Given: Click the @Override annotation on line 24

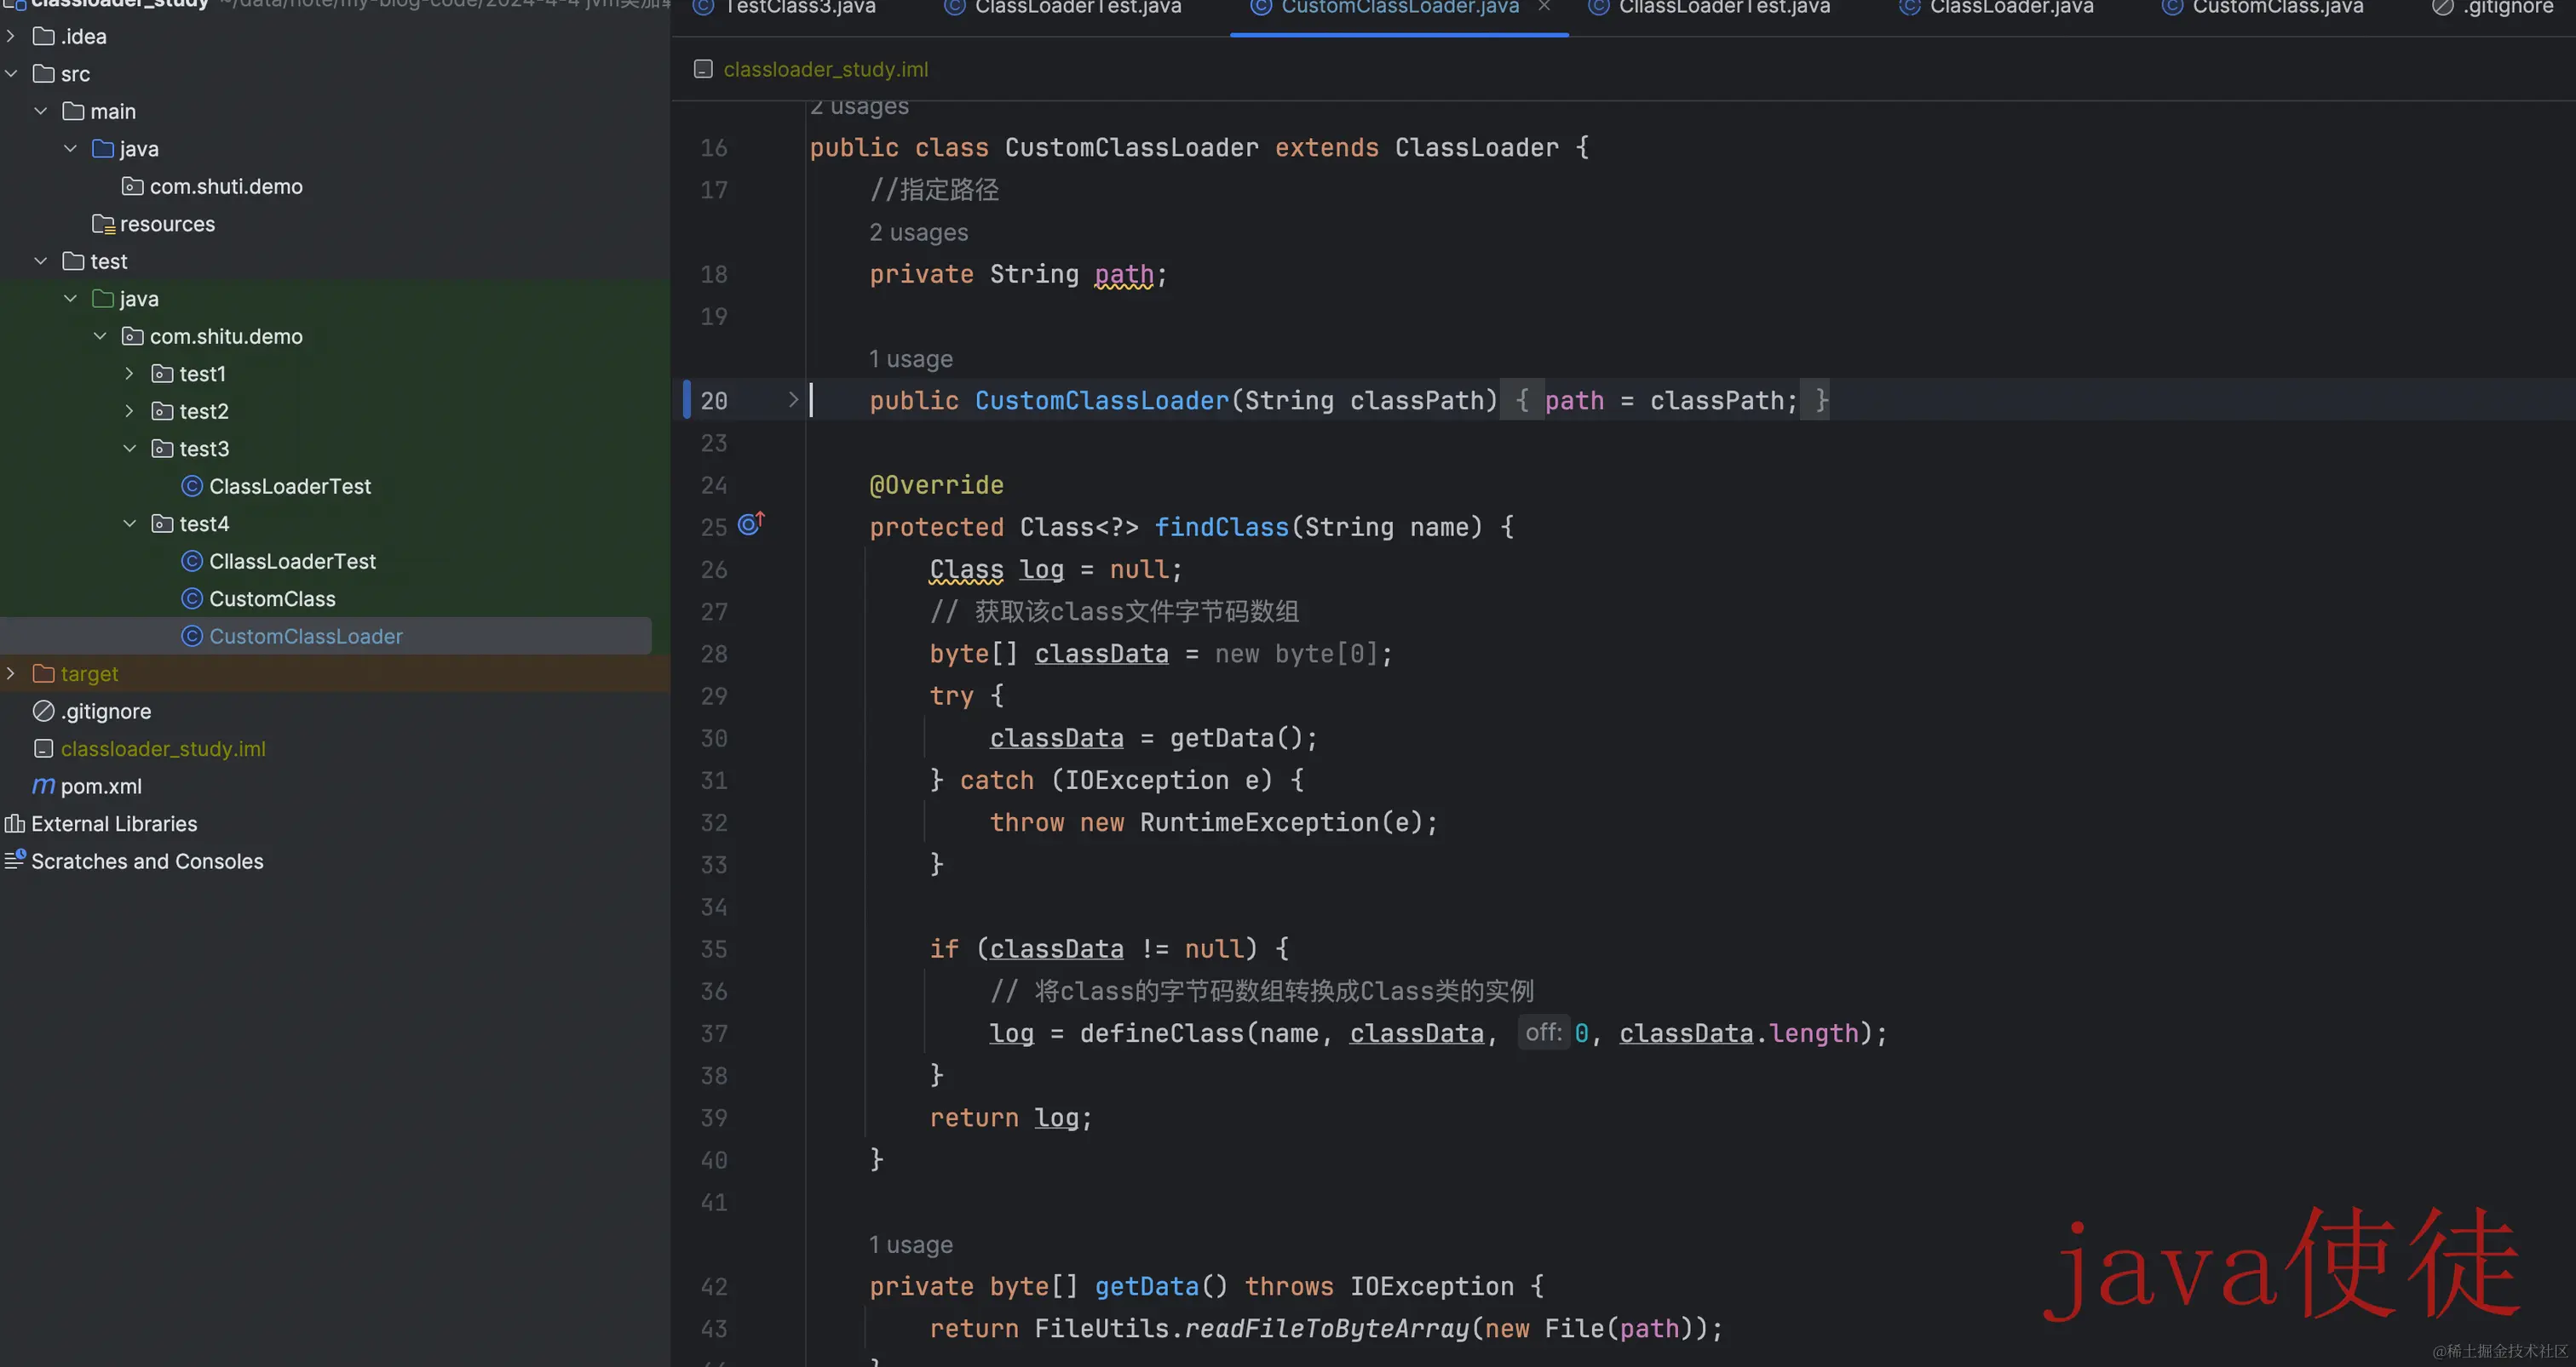Looking at the screenshot, I should (936, 484).
